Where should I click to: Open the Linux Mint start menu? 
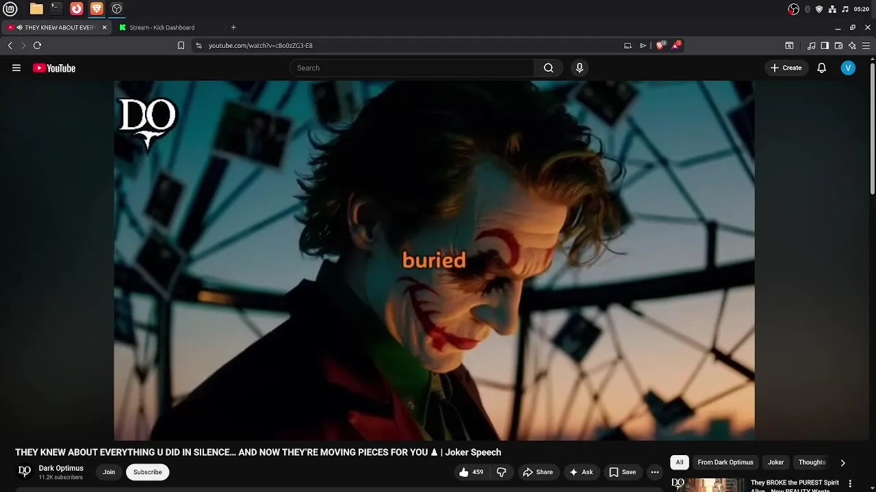10,9
